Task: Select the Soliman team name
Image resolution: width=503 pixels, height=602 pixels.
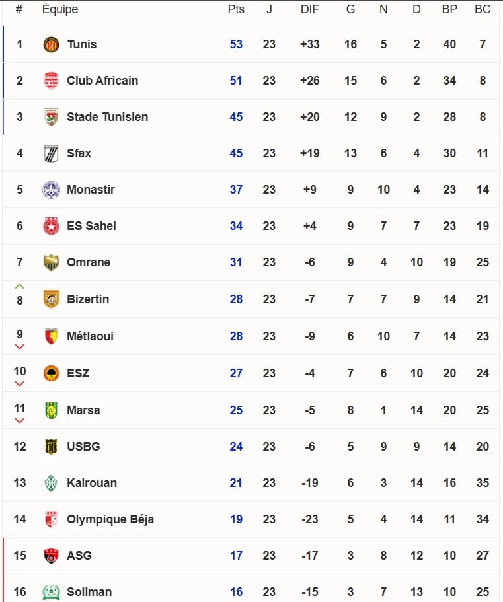Action: [89, 592]
